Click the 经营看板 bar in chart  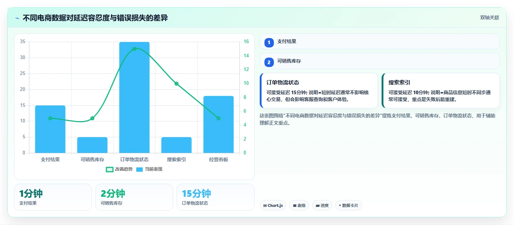click(218, 124)
